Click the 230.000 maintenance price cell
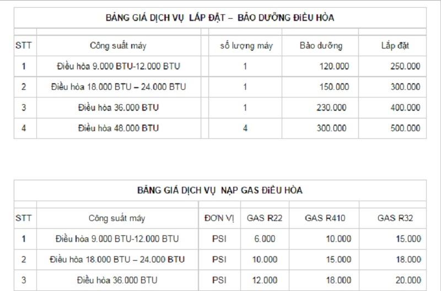 point(334,107)
